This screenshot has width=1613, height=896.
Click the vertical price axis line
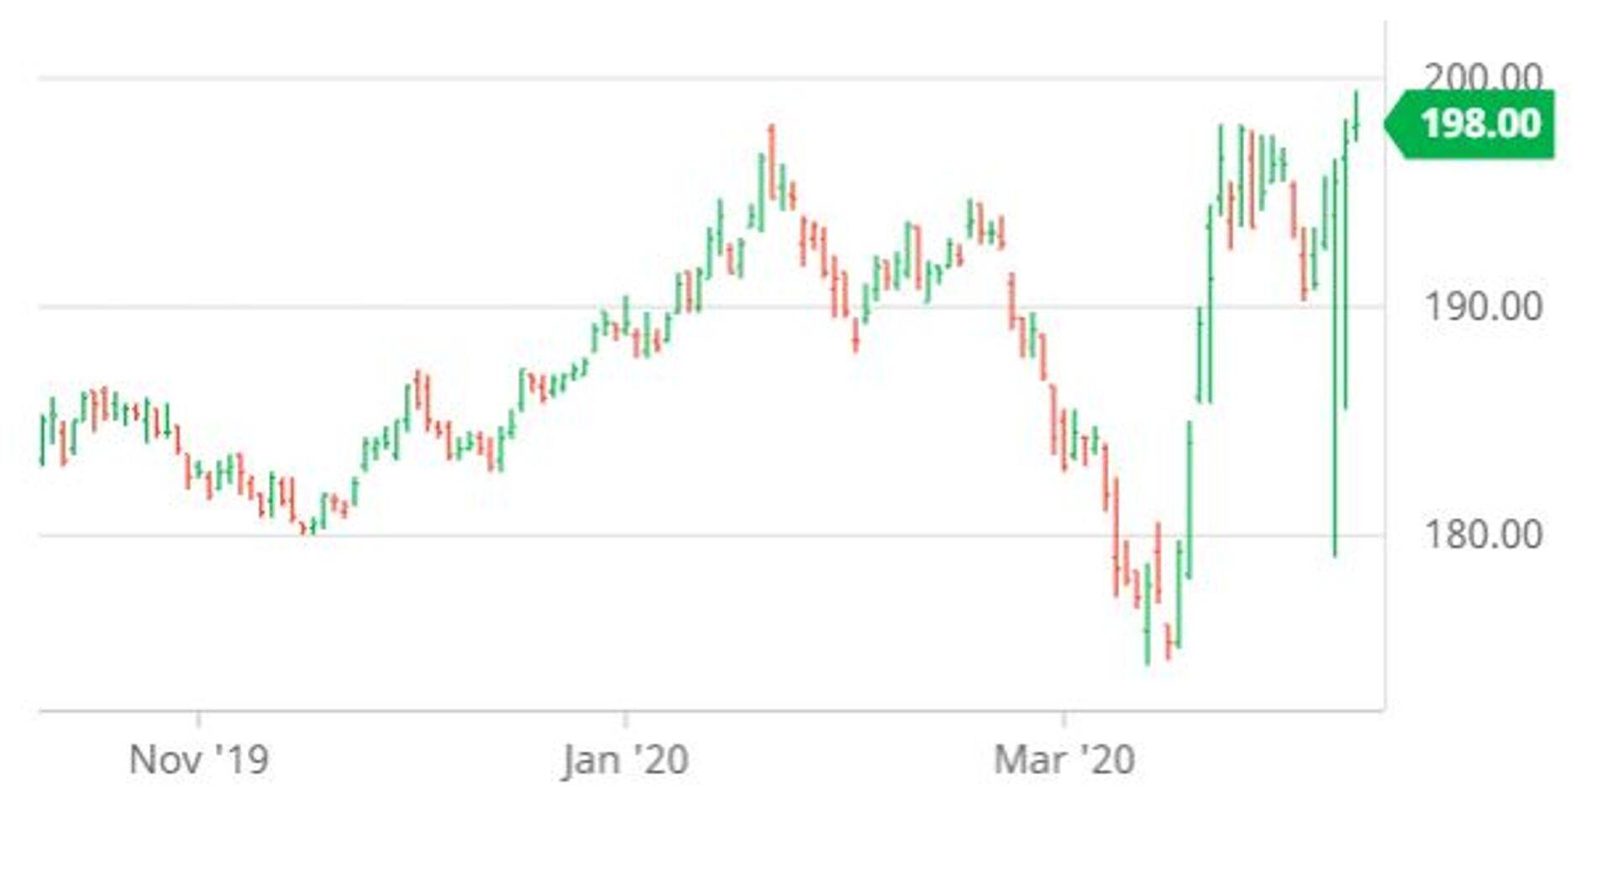click(x=1384, y=420)
